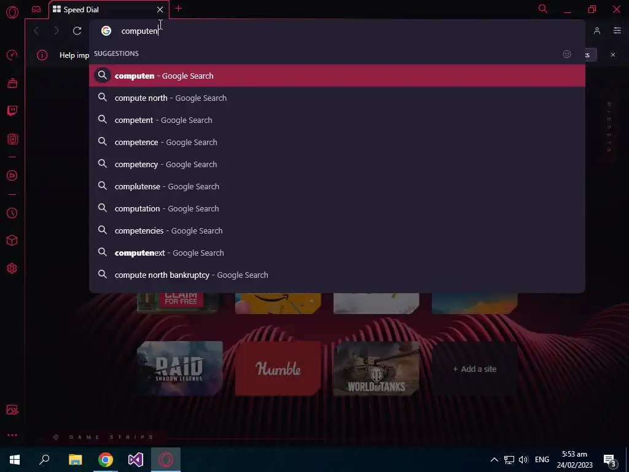Select suggestion 'computen - Google Search'
629x472 pixels.
coord(337,76)
